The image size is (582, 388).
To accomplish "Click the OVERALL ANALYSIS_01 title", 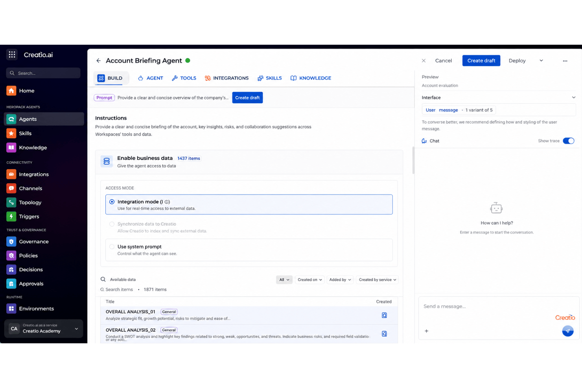I will pos(130,312).
